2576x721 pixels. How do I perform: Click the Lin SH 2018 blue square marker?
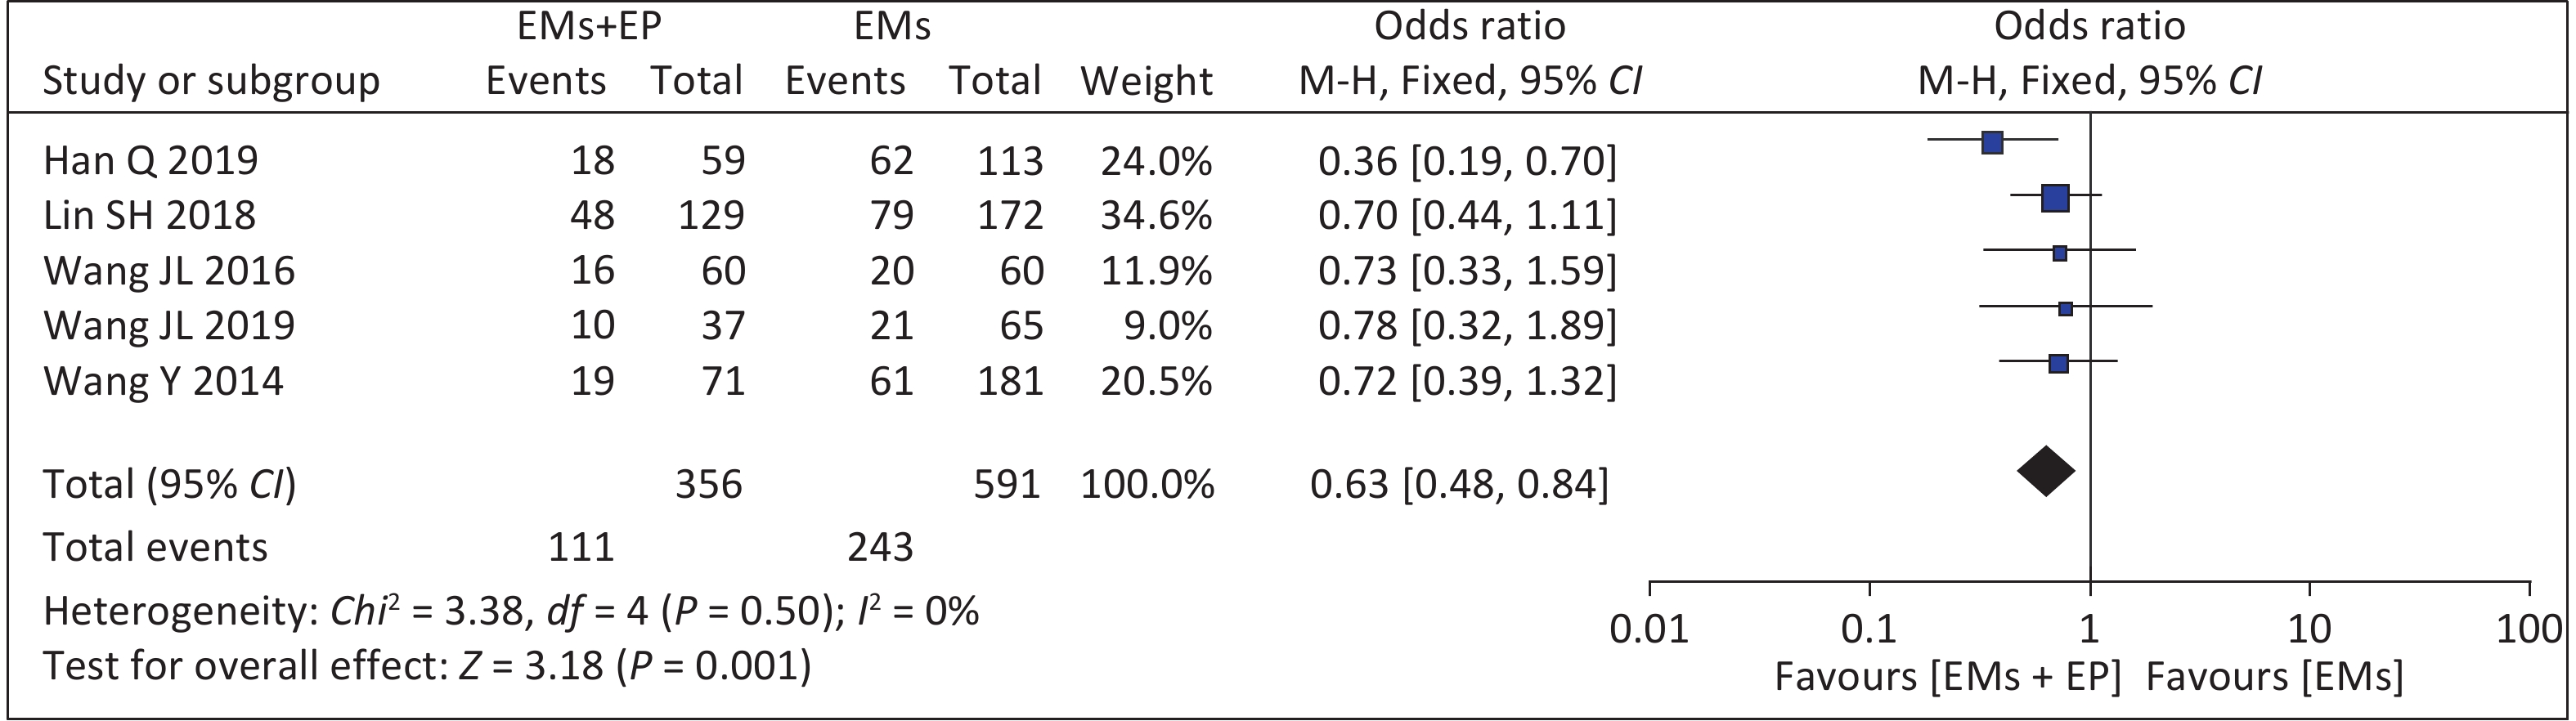[2055, 199]
